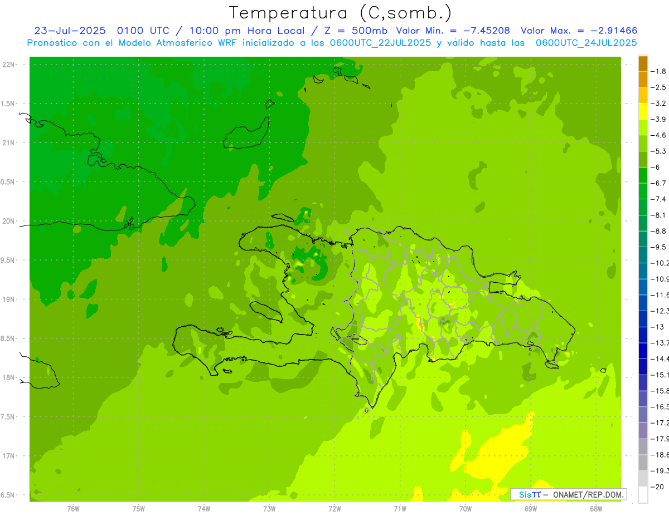Screen dimensions: 669x516
Task: Click the '71W' longitude label
Action: tap(400, 508)
